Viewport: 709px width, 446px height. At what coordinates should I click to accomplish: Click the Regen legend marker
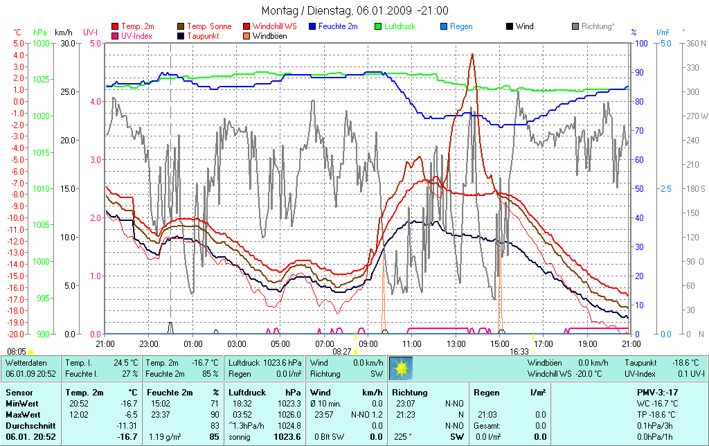[444, 26]
